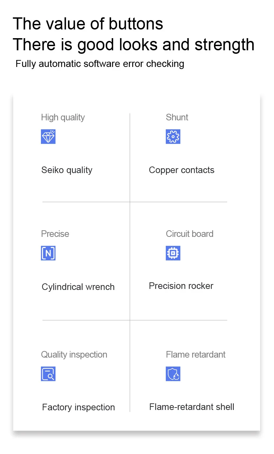Click the diamond High quality icon

[48, 137]
